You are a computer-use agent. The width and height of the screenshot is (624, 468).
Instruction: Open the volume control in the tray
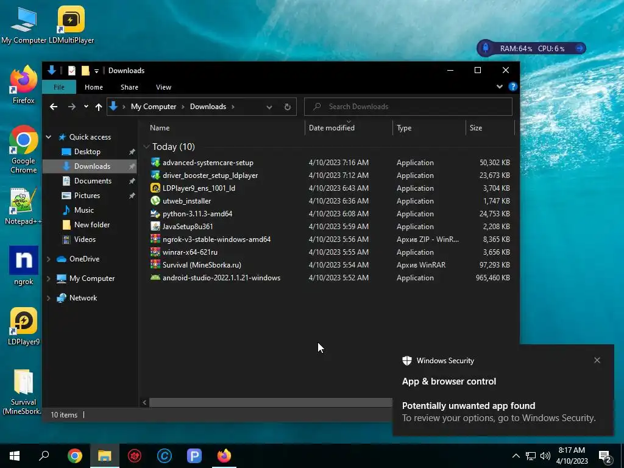[x=545, y=456]
